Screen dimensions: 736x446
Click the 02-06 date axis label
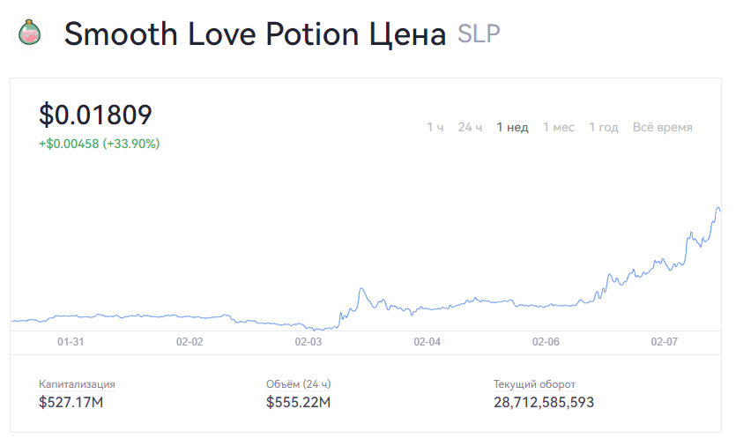click(546, 341)
